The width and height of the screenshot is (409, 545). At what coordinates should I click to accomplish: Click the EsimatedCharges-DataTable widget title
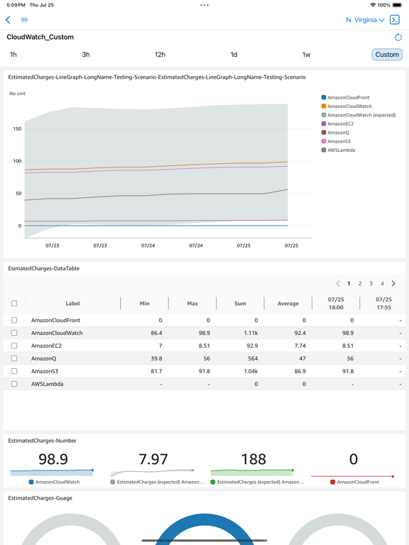pyautogui.click(x=44, y=268)
